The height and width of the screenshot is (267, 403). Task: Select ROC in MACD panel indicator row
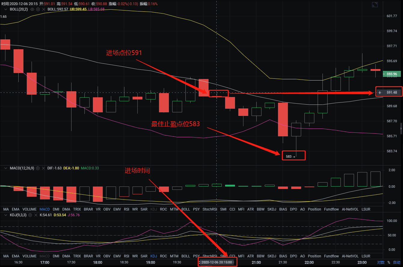[163, 209]
